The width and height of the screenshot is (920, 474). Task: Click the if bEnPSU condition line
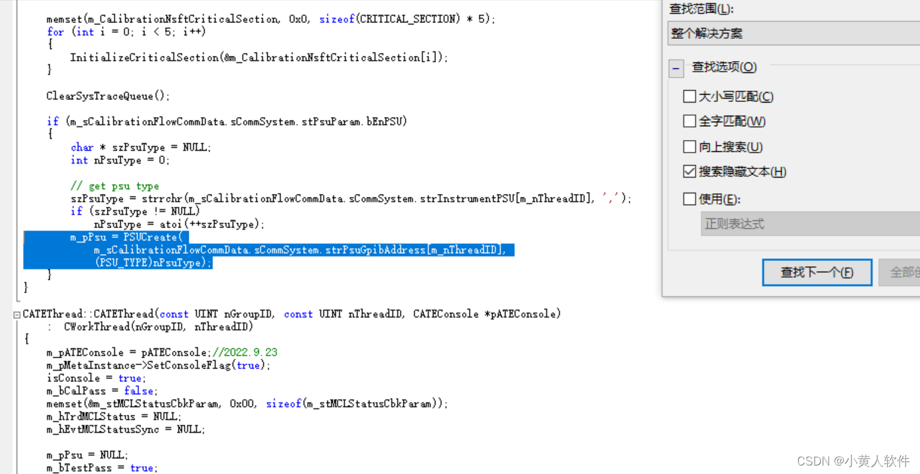[x=227, y=122]
